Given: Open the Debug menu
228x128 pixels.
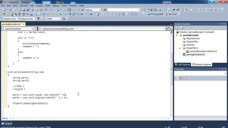Looking at the screenshot, I should click(x=56, y=6).
